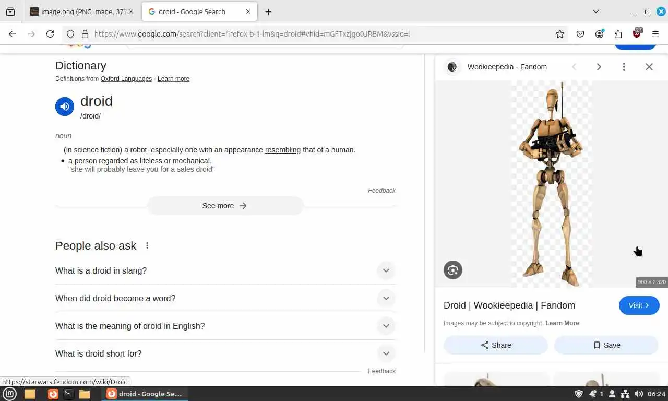Open the Firefox extensions puzzle icon
This screenshot has width=668, height=401.
[x=618, y=34]
